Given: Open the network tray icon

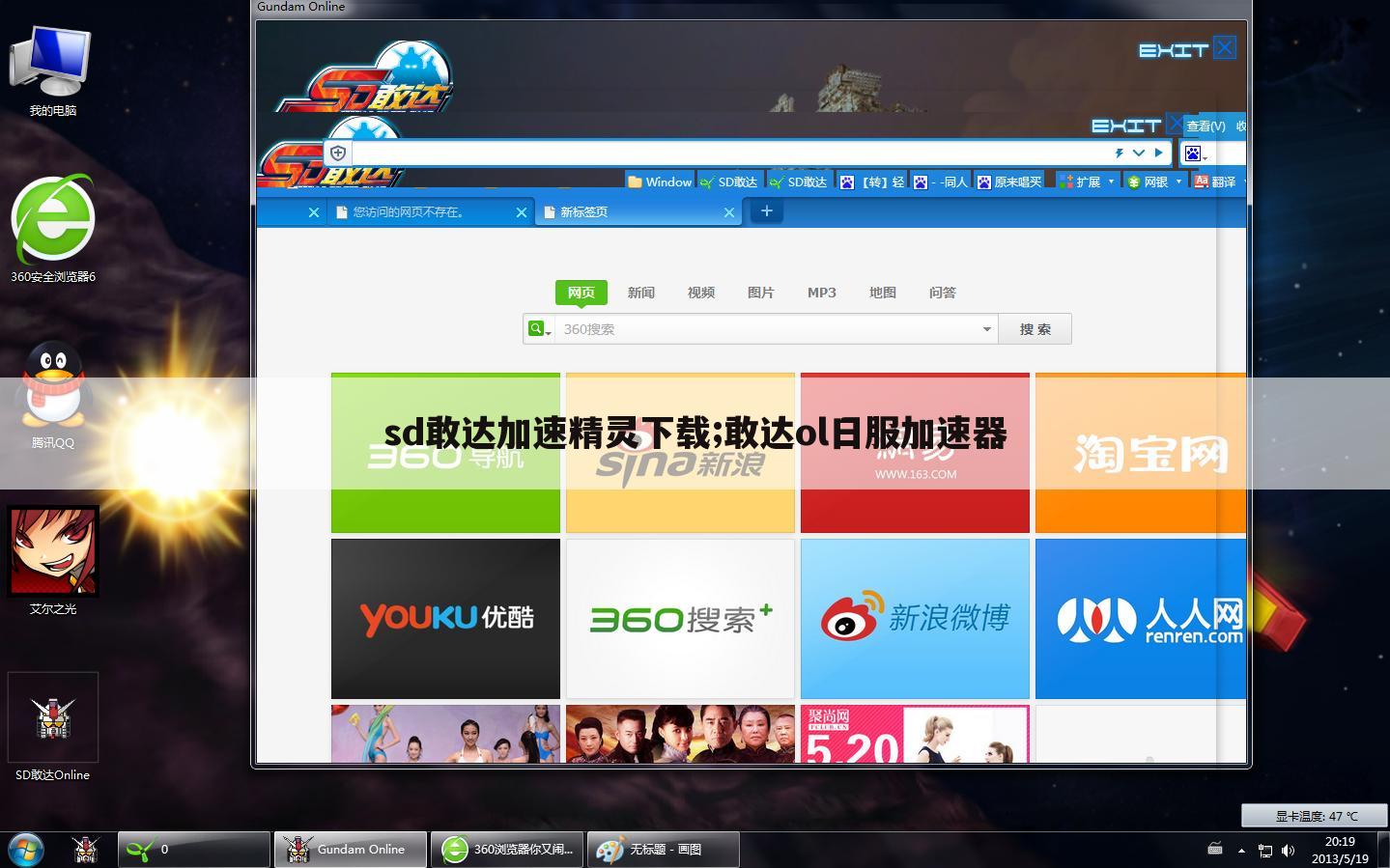Looking at the screenshot, I should pos(1264,851).
